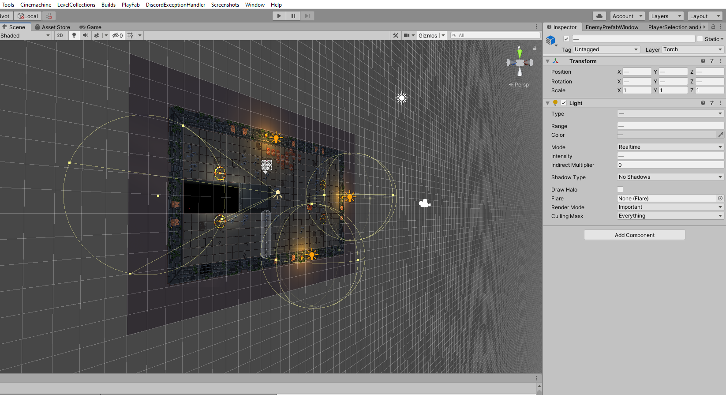The image size is (726, 395).
Task: Select the camera gizmo in scene
Action: [x=424, y=203]
